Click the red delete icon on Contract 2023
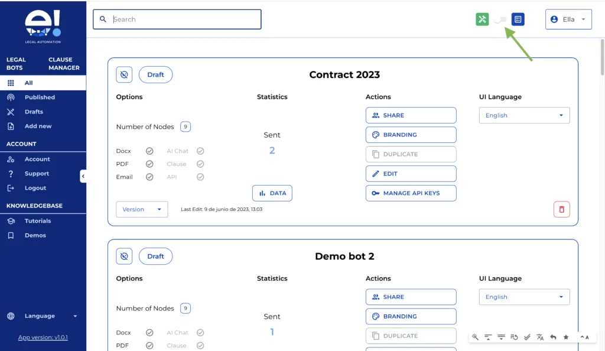 (x=561, y=209)
